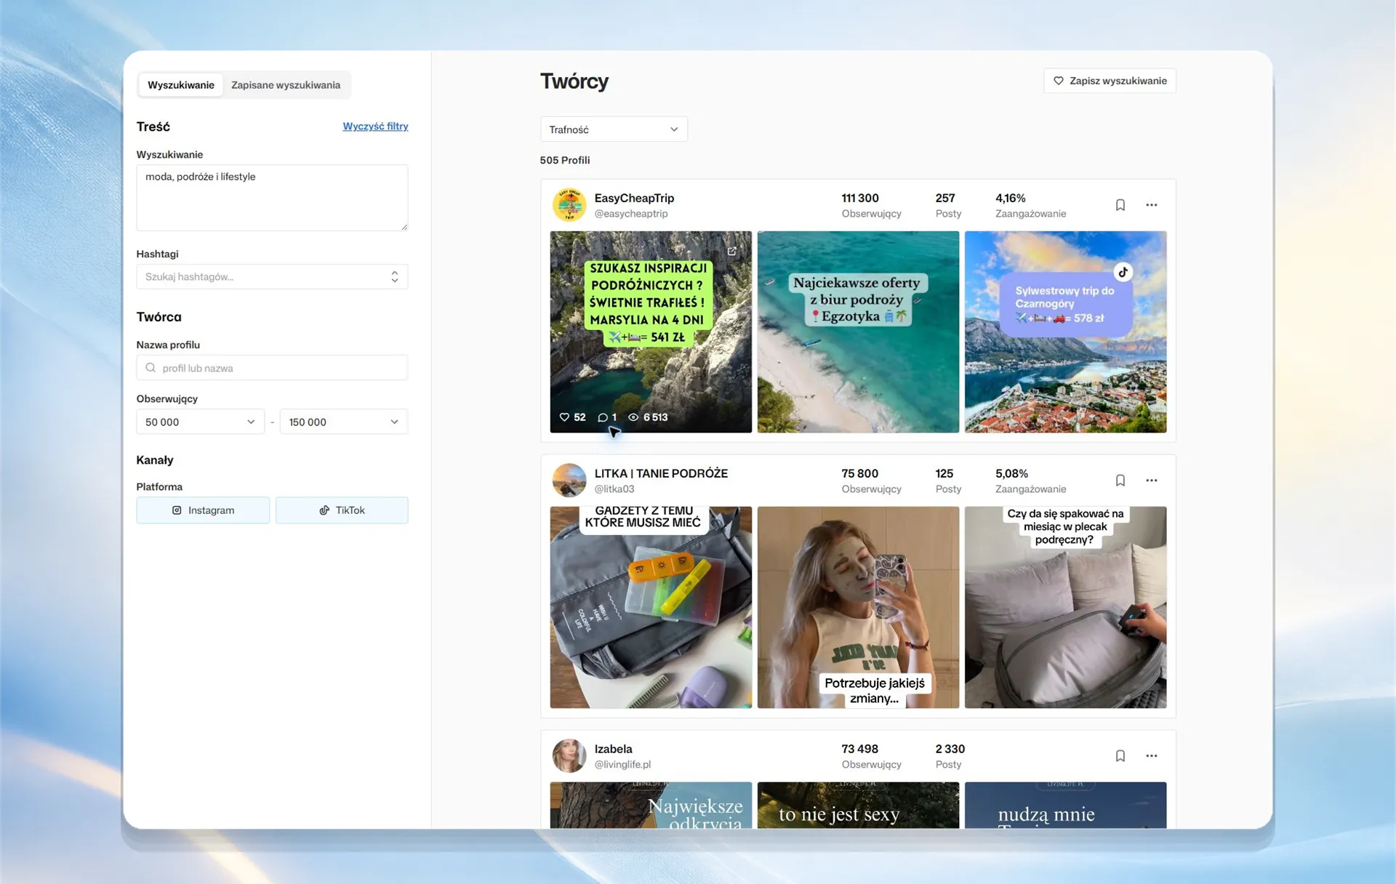Screen dimensions: 1396x884
Task: Click the 73 498 followers value
Action: (859, 749)
